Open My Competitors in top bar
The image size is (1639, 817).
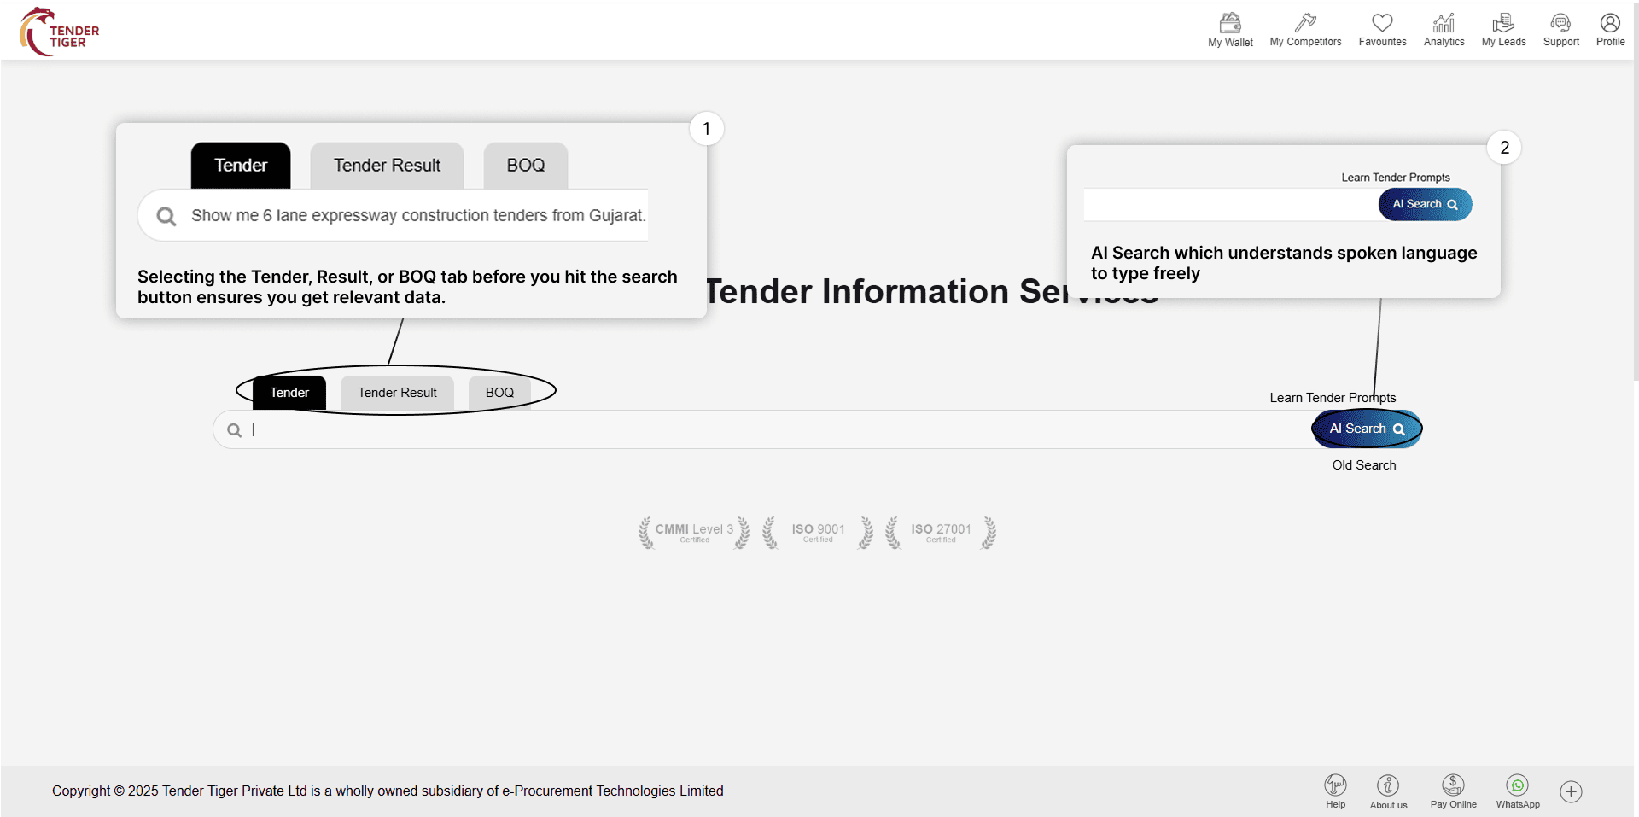1305,30
